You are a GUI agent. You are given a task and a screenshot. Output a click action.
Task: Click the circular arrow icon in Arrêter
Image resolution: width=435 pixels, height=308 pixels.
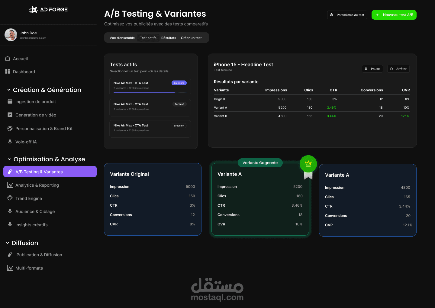pos(391,69)
